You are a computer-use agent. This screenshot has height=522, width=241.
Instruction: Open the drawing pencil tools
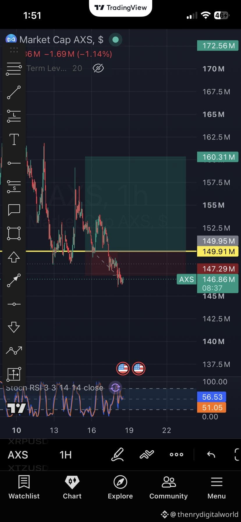[x=118, y=454]
